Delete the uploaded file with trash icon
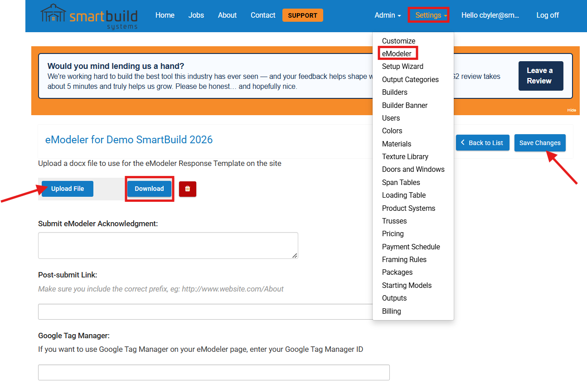The width and height of the screenshot is (587, 389). [x=188, y=189]
